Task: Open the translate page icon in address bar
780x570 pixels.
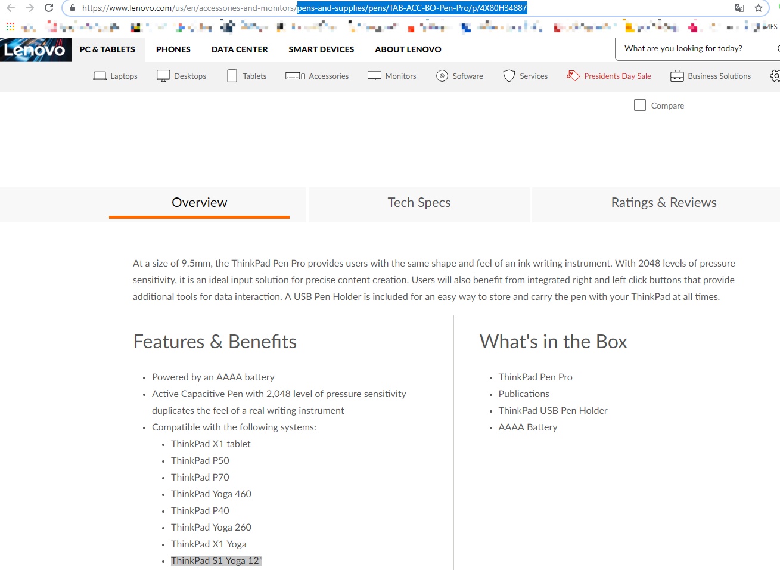Action: coord(739,8)
